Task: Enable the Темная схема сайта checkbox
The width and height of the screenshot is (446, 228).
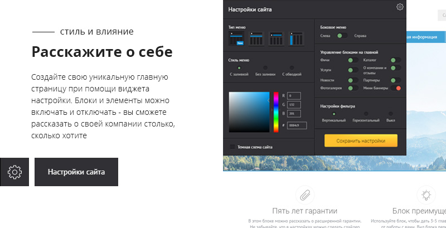Action: click(232, 147)
